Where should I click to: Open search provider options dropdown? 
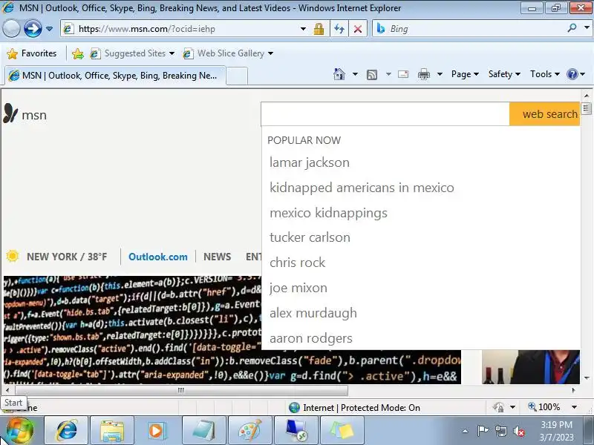tap(587, 28)
